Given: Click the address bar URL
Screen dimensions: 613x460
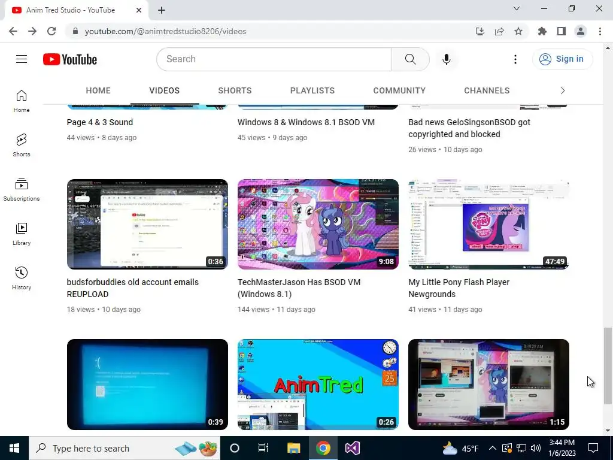Looking at the screenshot, I should tap(165, 31).
